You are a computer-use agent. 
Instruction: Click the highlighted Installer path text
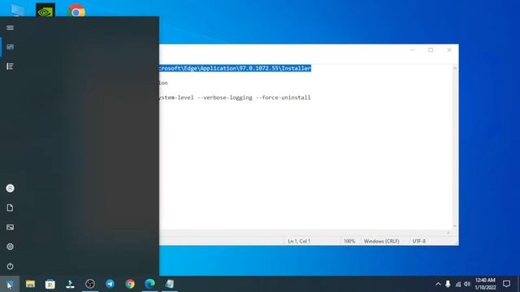235,68
